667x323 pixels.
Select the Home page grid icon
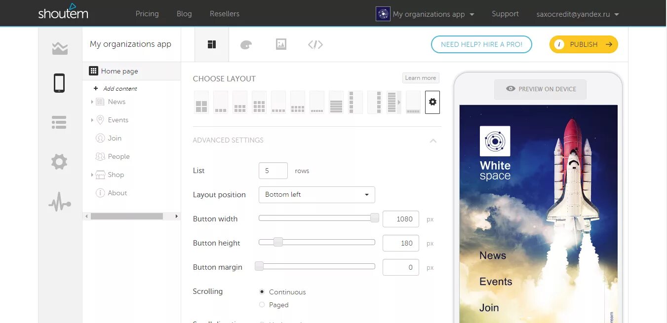[x=93, y=71]
